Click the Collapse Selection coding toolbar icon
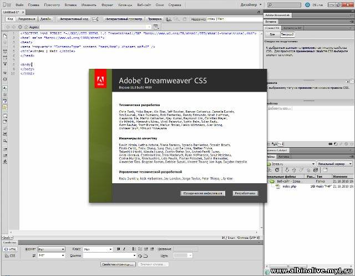The height and width of the screenshot is (276, 355). [x=5, y=58]
